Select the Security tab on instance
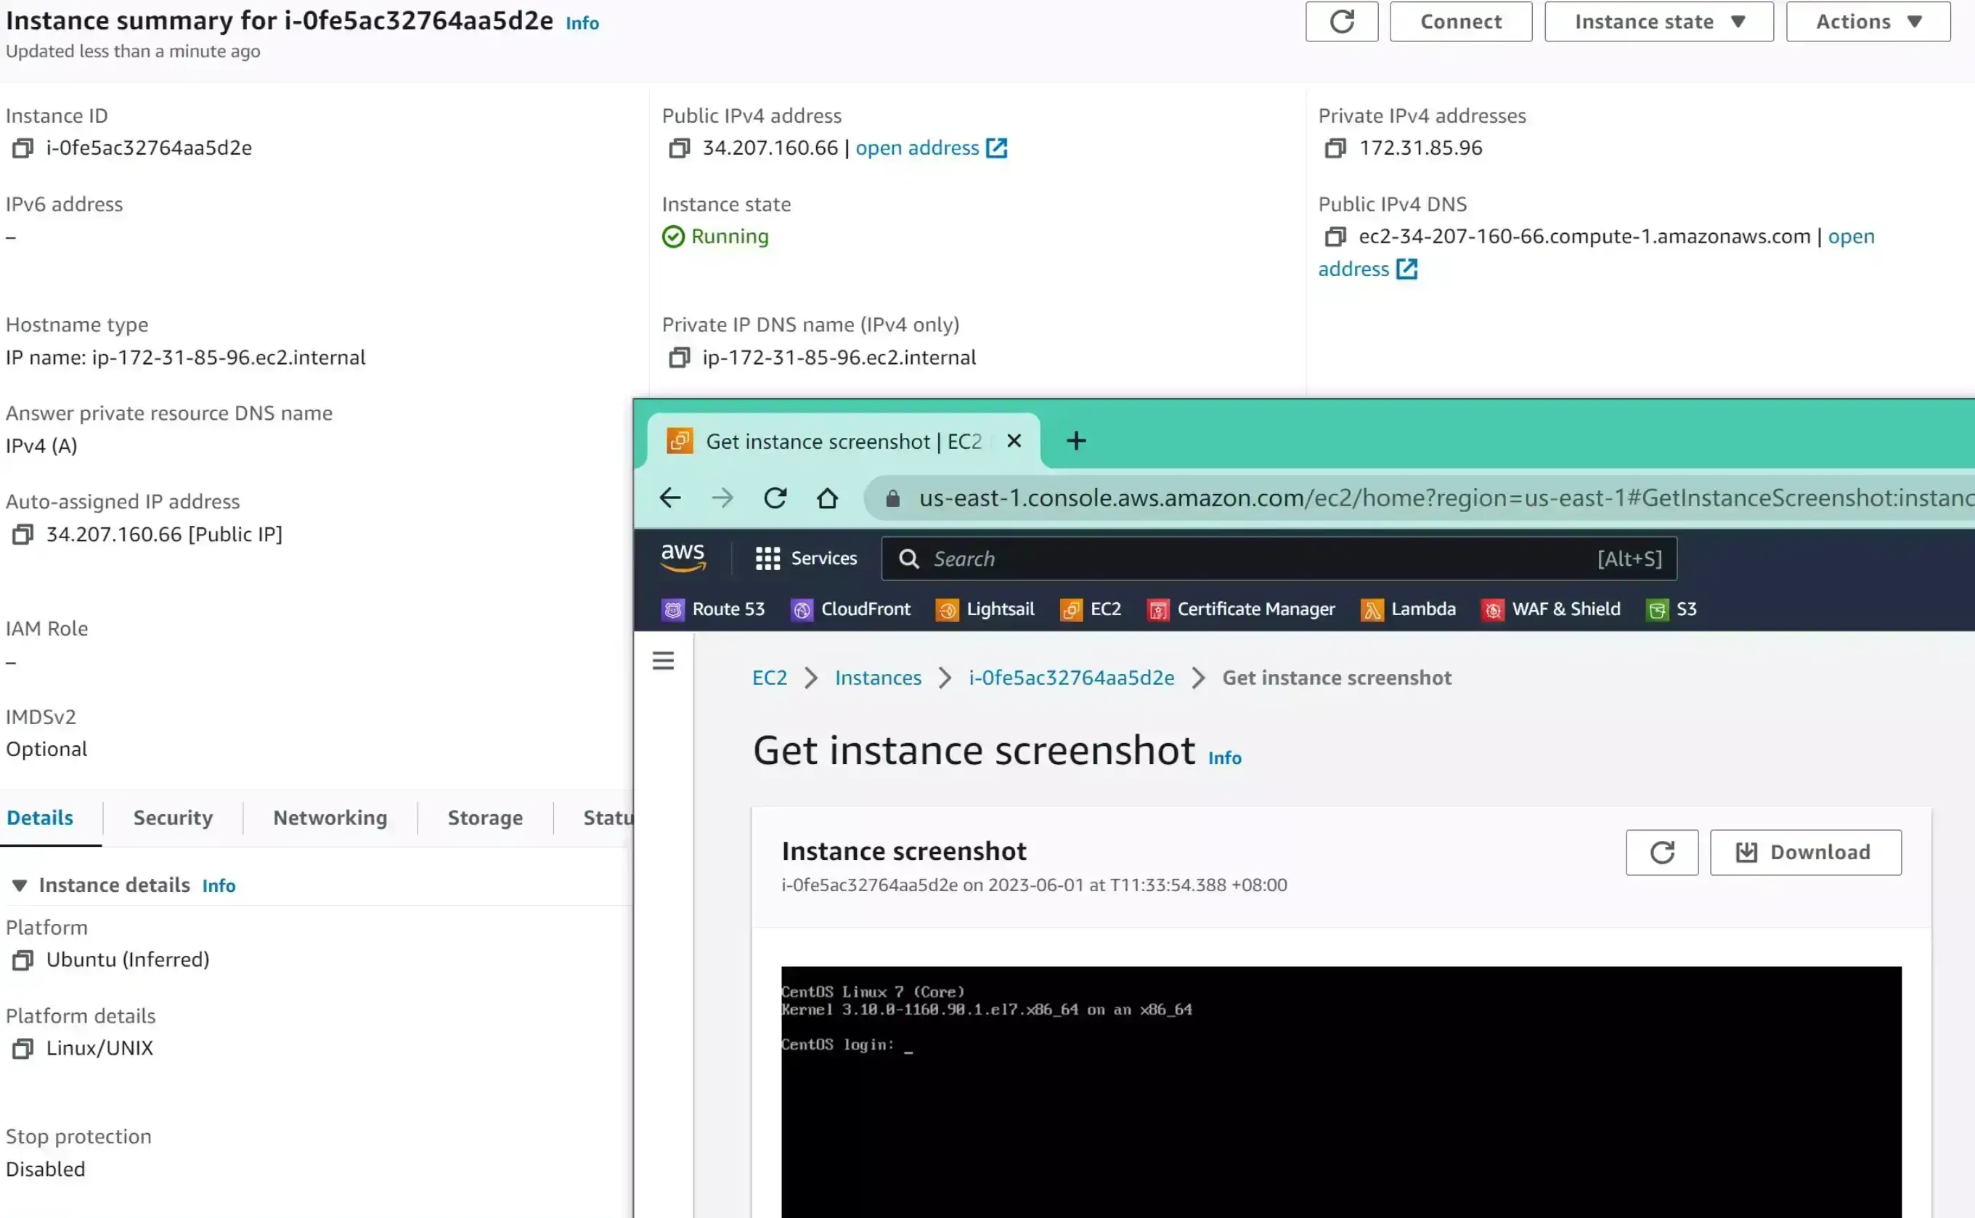Screen dimensions: 1975x1218 pos(172,817)
